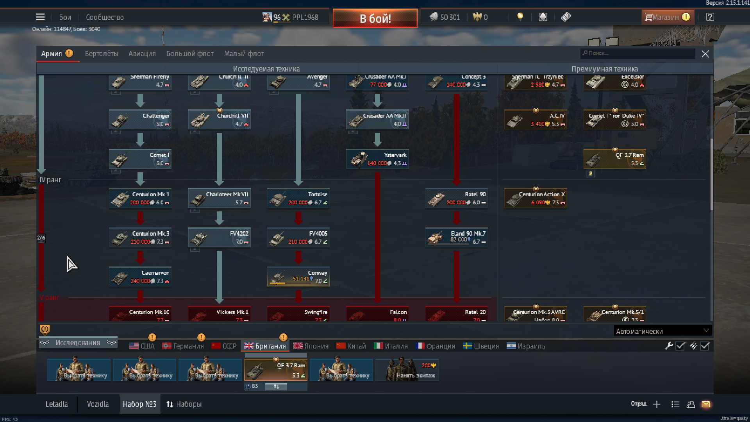Switch to the Vozidla preset
The height and width of the screenshot is (422, 750).
98,404
